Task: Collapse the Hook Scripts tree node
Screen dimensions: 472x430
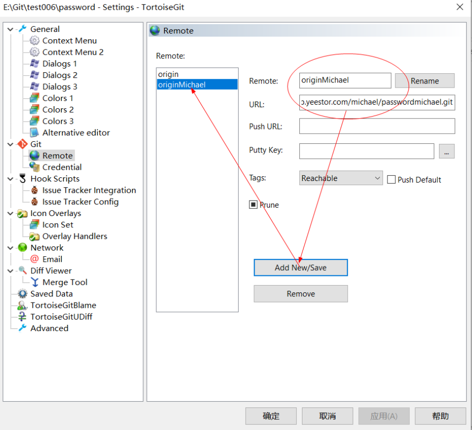Action: (x=10, y=179)
